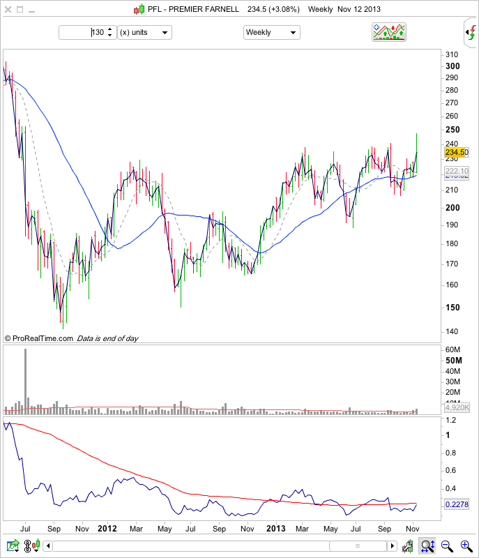The height and width of the screenshot is (558, 479).
Task: Click the 222.10 moving average label
Action: [x=457, y=171]
